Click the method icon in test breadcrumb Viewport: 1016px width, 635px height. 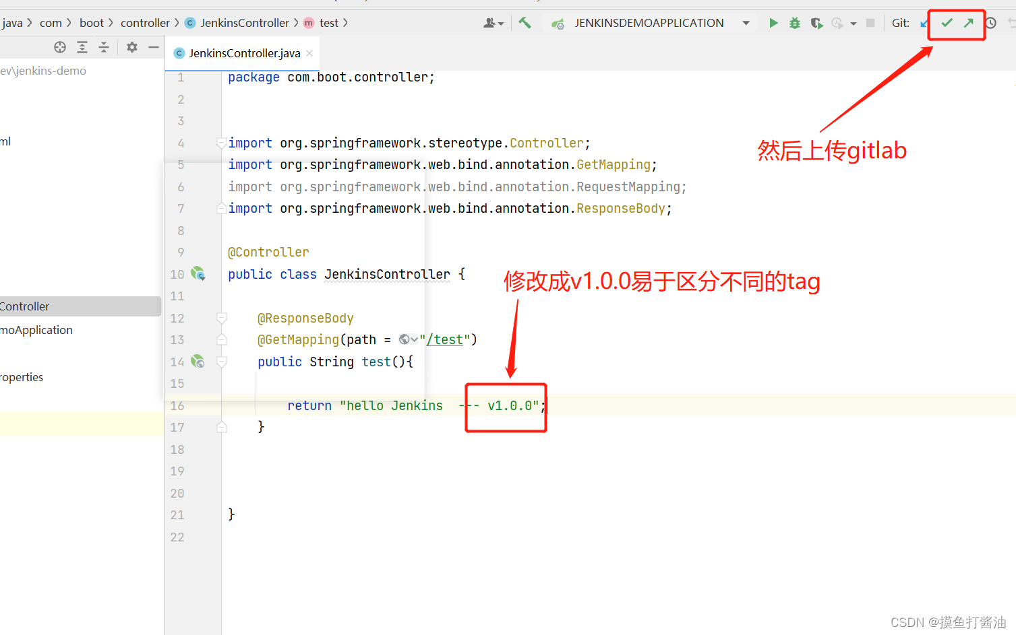[309, 23]
